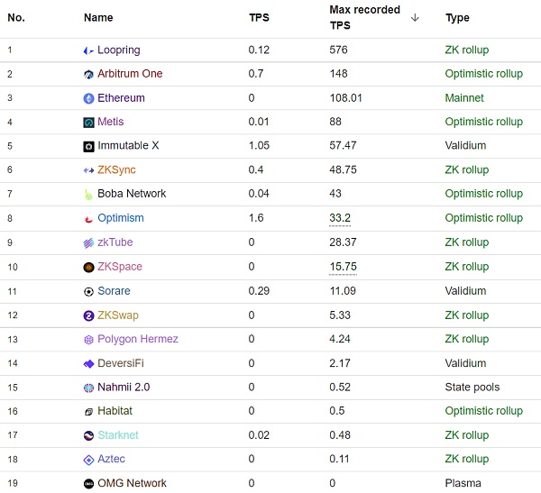Screen dimensions: 541x493
Task: Toggle sort arrow on Max recorded TPS
Action: 415,17
